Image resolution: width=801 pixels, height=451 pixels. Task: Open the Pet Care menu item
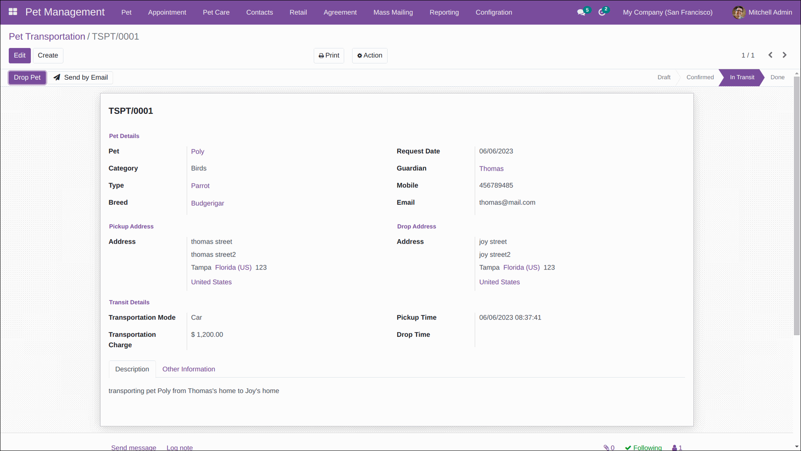click(216, 13)
